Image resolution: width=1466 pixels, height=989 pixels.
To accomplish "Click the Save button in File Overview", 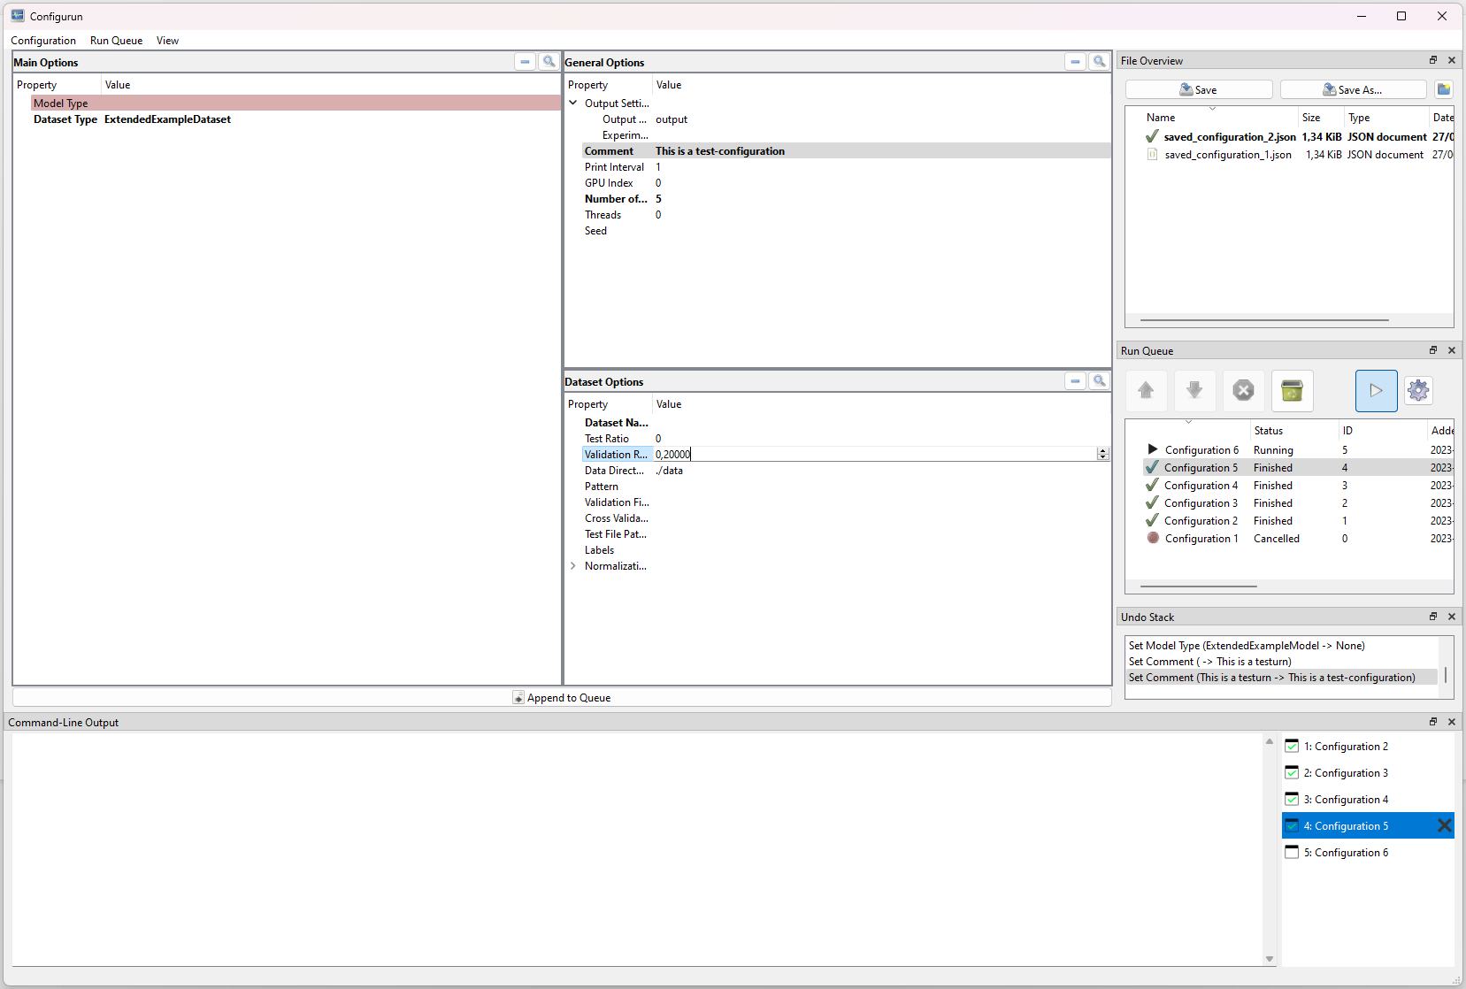I will click(1198, 89).
